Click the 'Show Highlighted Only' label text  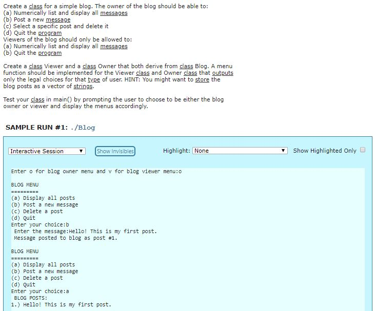(325, 151)
